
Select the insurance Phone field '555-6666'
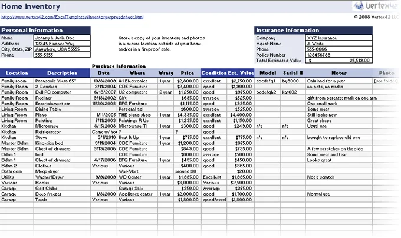[x=339, y=49]
